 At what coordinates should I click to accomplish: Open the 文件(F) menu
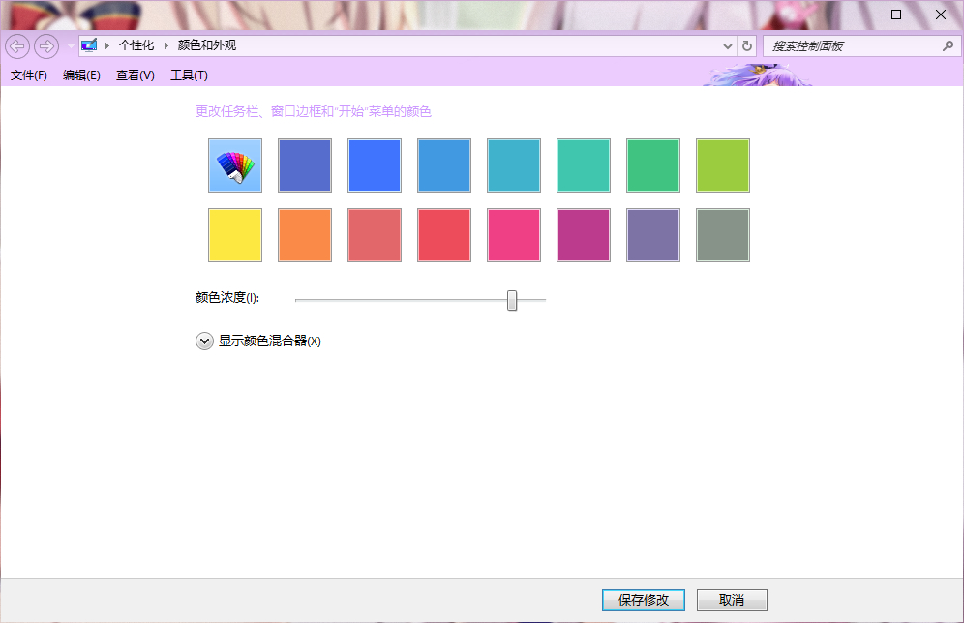coord(29,74)
